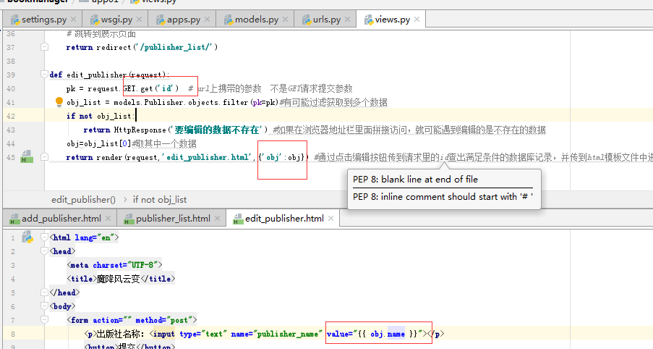Image resolution: width=653 pixels, height=349 pixels.
Task: Click 'obj=obj_list[0]' on line 44
Action: click(98, 143)
